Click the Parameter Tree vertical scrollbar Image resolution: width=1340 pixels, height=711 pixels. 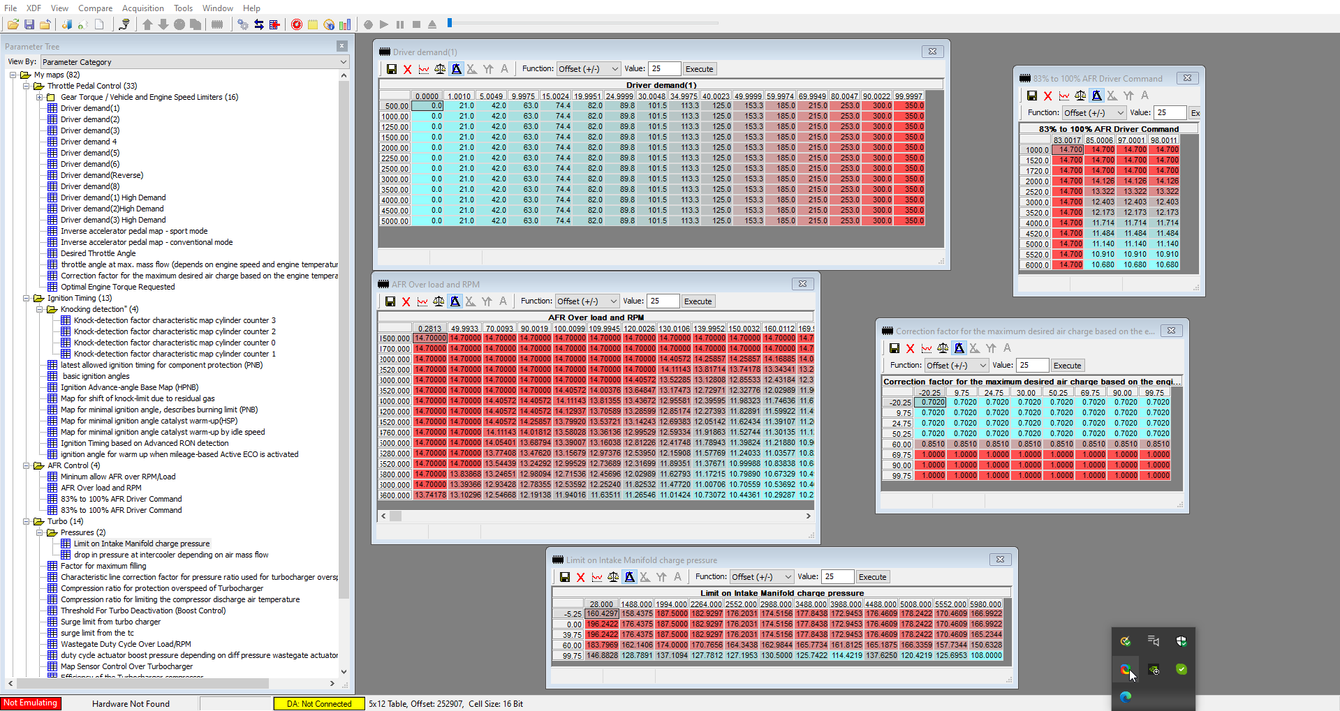click(x=344, y=373)
